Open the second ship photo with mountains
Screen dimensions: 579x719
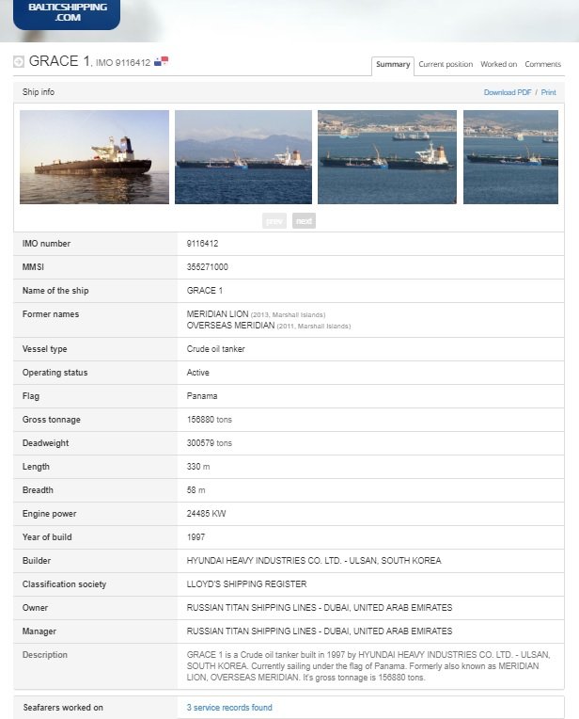click(x=243, y=157)
